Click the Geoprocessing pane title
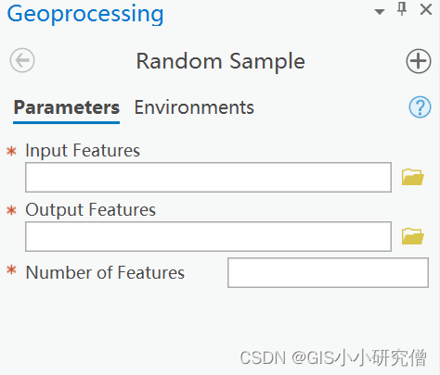This screenshot has height=375, width=440. (85, 14)
